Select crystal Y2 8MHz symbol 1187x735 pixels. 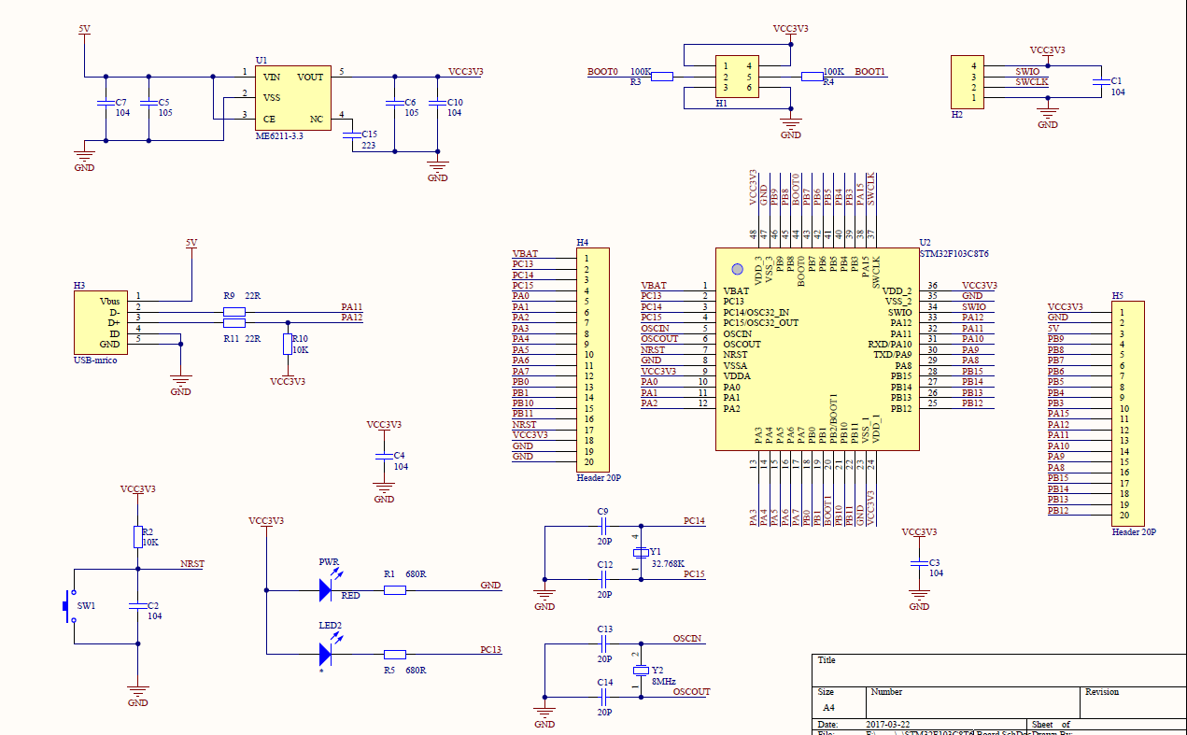click(x=641, y=670)
